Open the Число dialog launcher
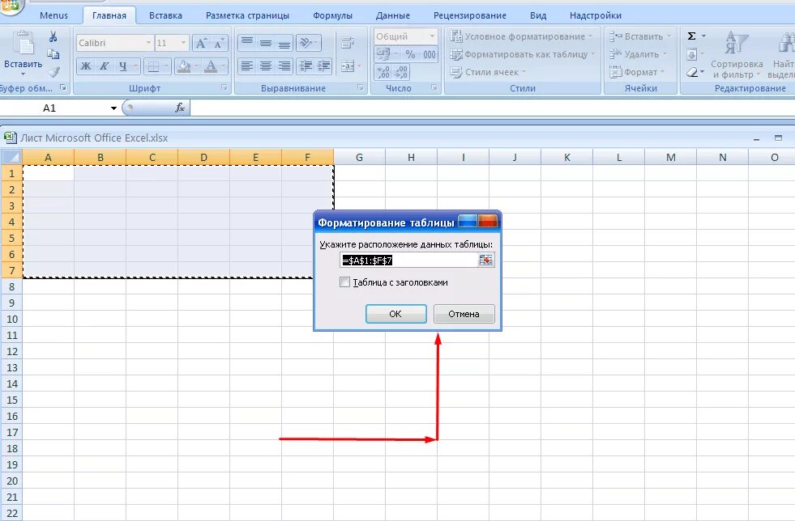 coord(434,87)
